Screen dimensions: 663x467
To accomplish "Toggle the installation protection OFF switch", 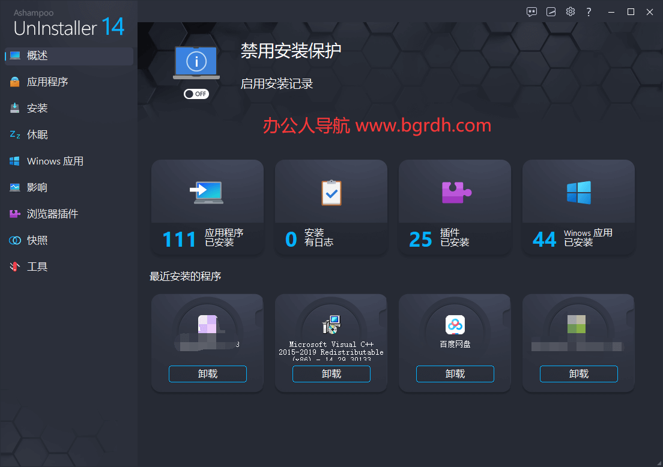I will [196, 94].
